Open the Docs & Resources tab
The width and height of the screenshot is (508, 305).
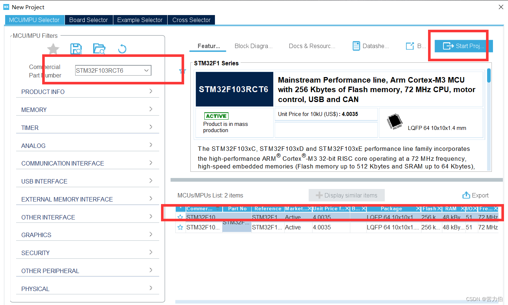(x=312, y=46)
